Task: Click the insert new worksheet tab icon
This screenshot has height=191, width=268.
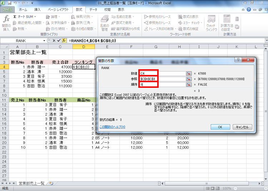Action: click(51, 183)
